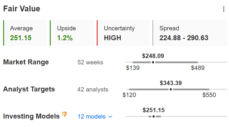Screen dimensions: 229x127
Task: Select the Upside 1.2% card
Action: pos(72,33)
